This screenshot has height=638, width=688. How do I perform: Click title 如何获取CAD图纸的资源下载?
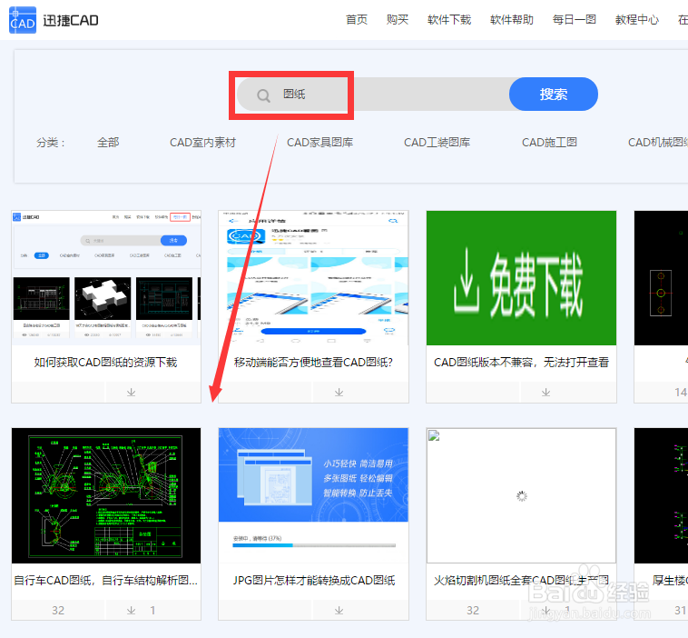tap(106, 363)
